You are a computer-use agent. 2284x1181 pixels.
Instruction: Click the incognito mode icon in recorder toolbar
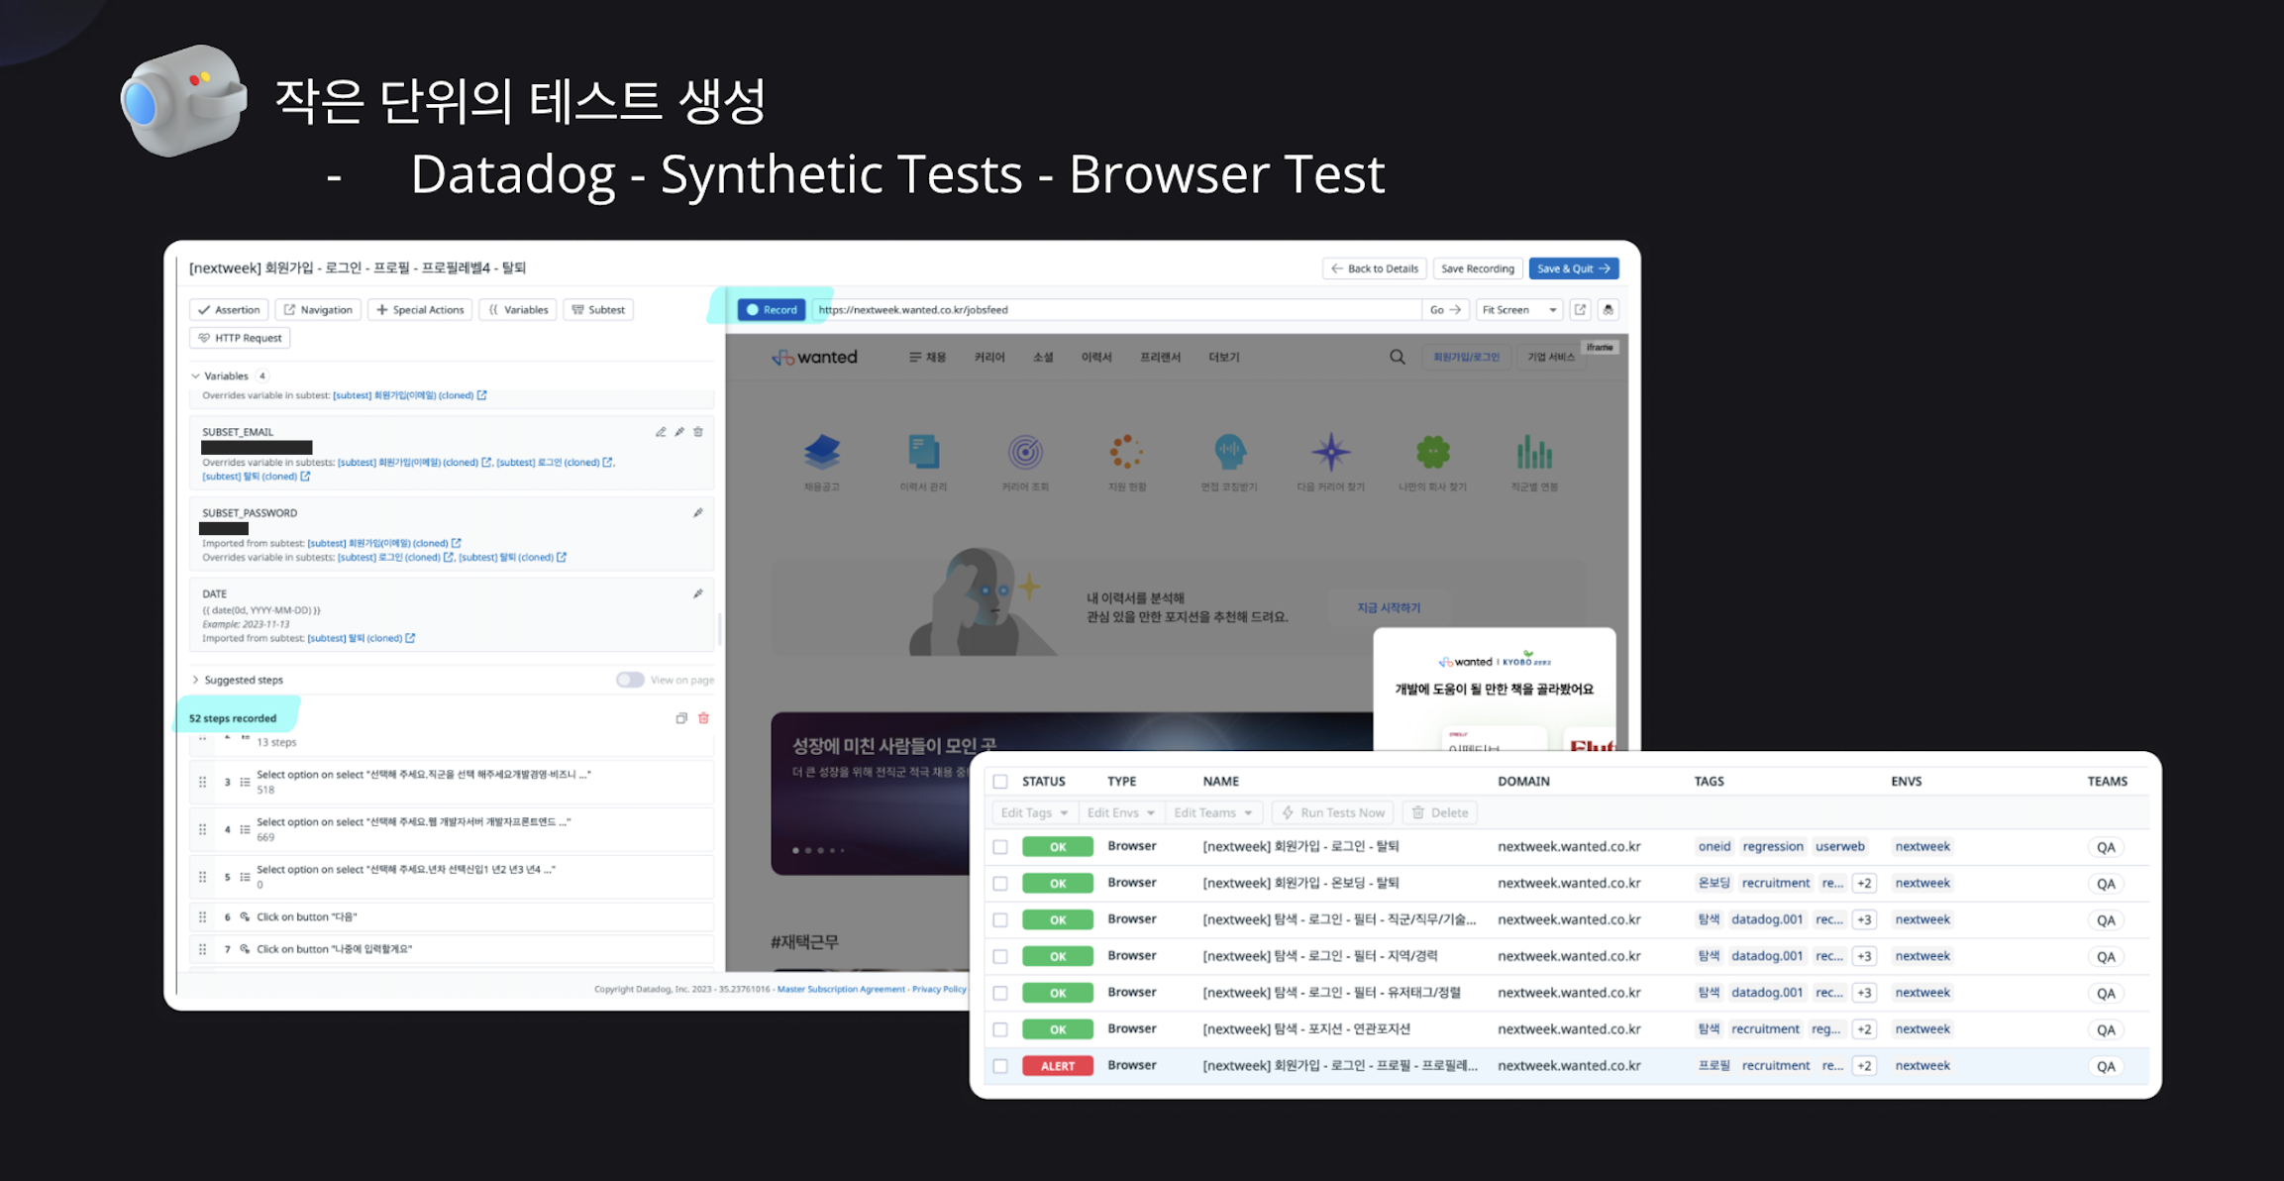click(x=1609, y=310)
